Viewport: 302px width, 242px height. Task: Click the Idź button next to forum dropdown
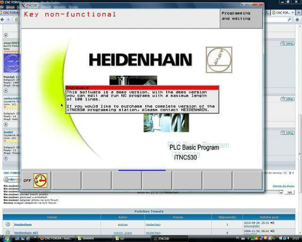pyautogui.click(x=289, y=192)
